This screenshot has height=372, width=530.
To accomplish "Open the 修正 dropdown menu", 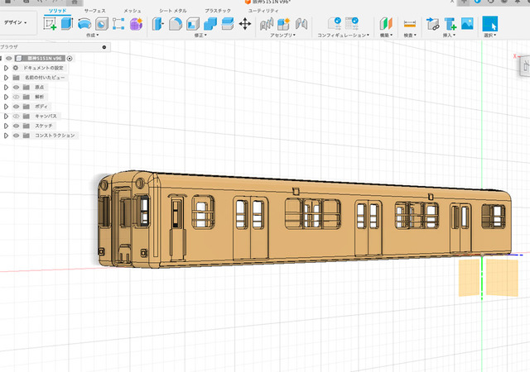I will click(x=200, y=35).
